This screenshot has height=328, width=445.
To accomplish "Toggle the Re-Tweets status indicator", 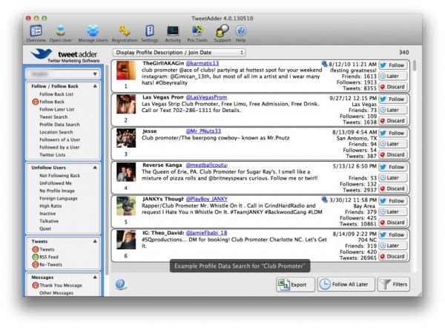I will click(35, 264).
